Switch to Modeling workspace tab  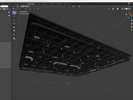[10, 4]
